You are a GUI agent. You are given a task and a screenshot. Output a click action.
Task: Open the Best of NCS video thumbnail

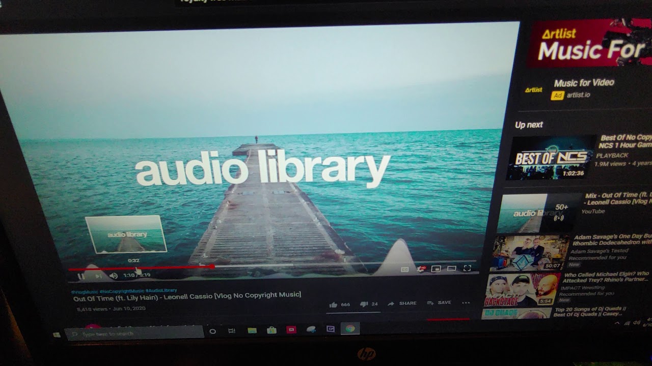click(x=550, y=158)
